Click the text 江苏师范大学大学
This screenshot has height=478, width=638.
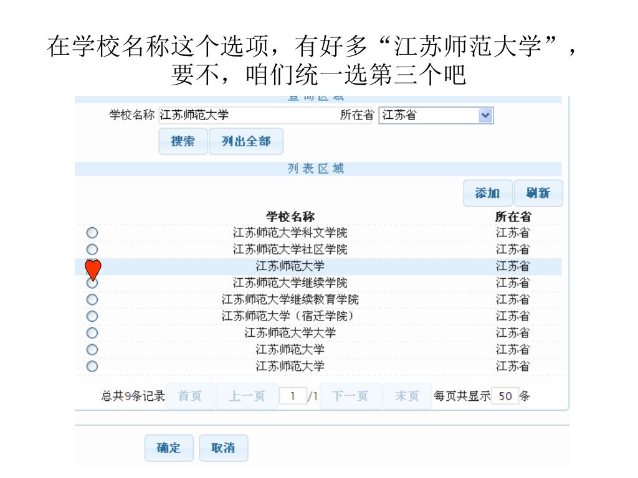(290, 333)
